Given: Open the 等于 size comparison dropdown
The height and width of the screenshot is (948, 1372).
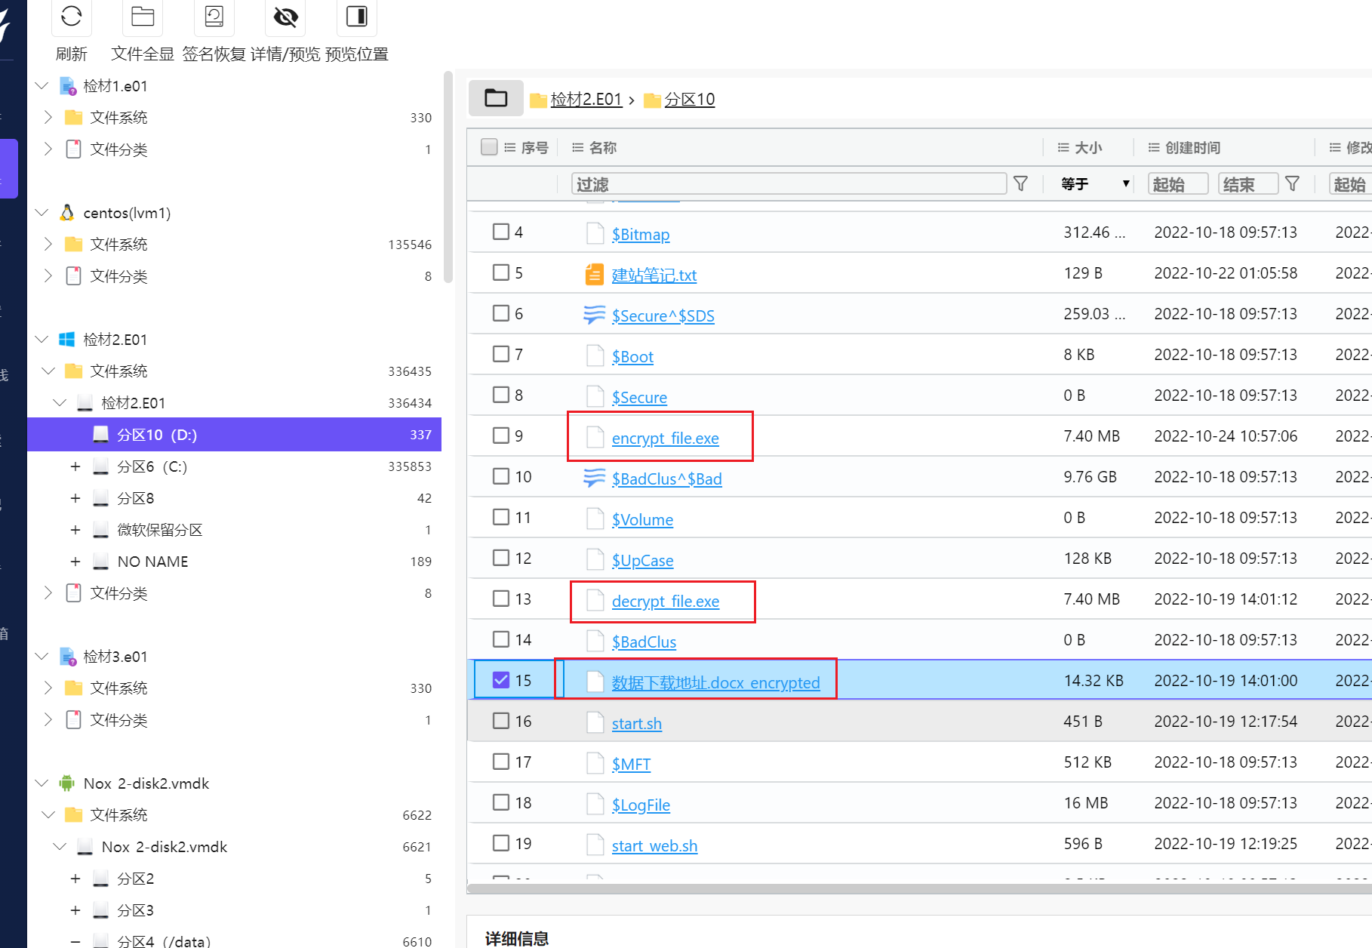Looking at the screenshot, I should pyautogui.click(x=1094, y=183).
